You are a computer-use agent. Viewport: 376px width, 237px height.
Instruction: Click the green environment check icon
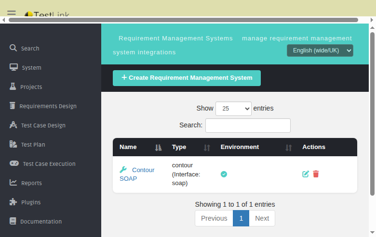(x=224, y=175)
